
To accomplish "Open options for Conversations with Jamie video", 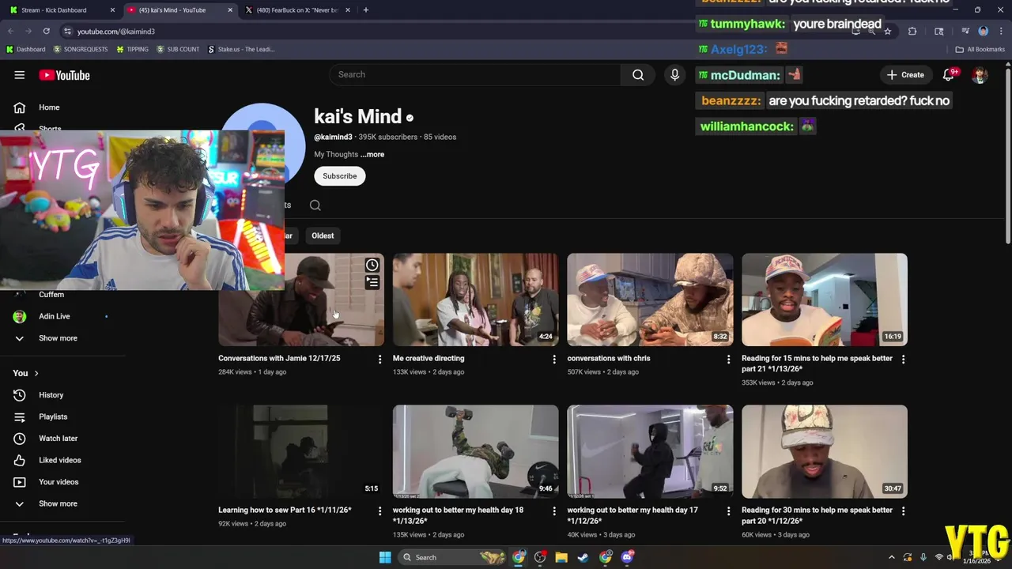I will (379, 359).
